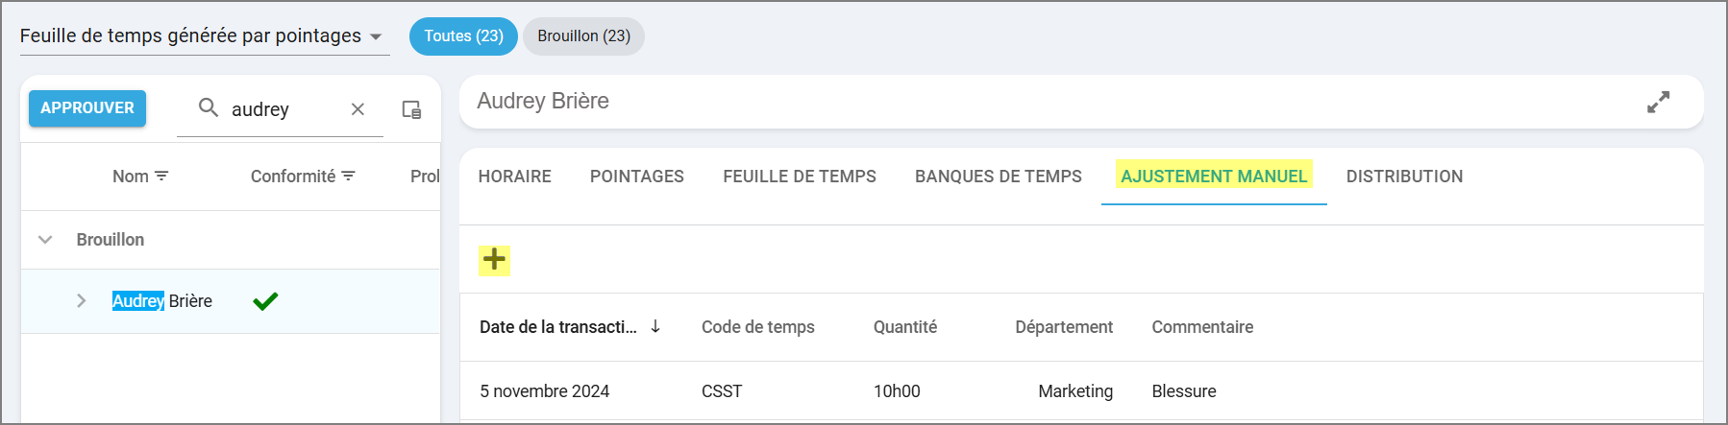Switch to the Horaire tab
The height and width of the screenshot is (425, 1728).
point(515,177)
